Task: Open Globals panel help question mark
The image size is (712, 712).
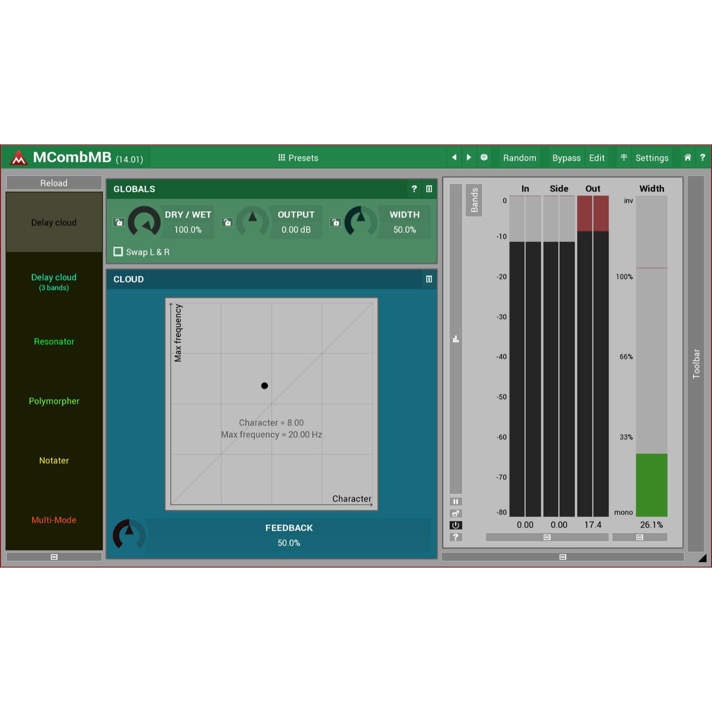Action: [414, 188]
